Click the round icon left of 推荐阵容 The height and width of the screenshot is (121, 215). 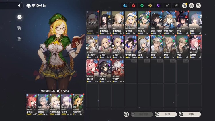tap(126, 114)
